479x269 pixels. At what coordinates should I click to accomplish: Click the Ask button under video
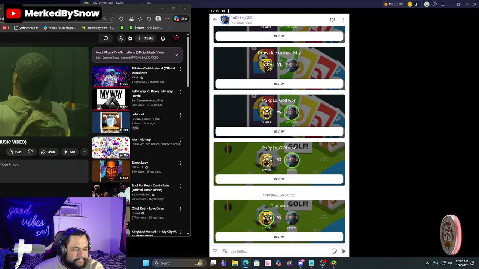pos(70,152)
